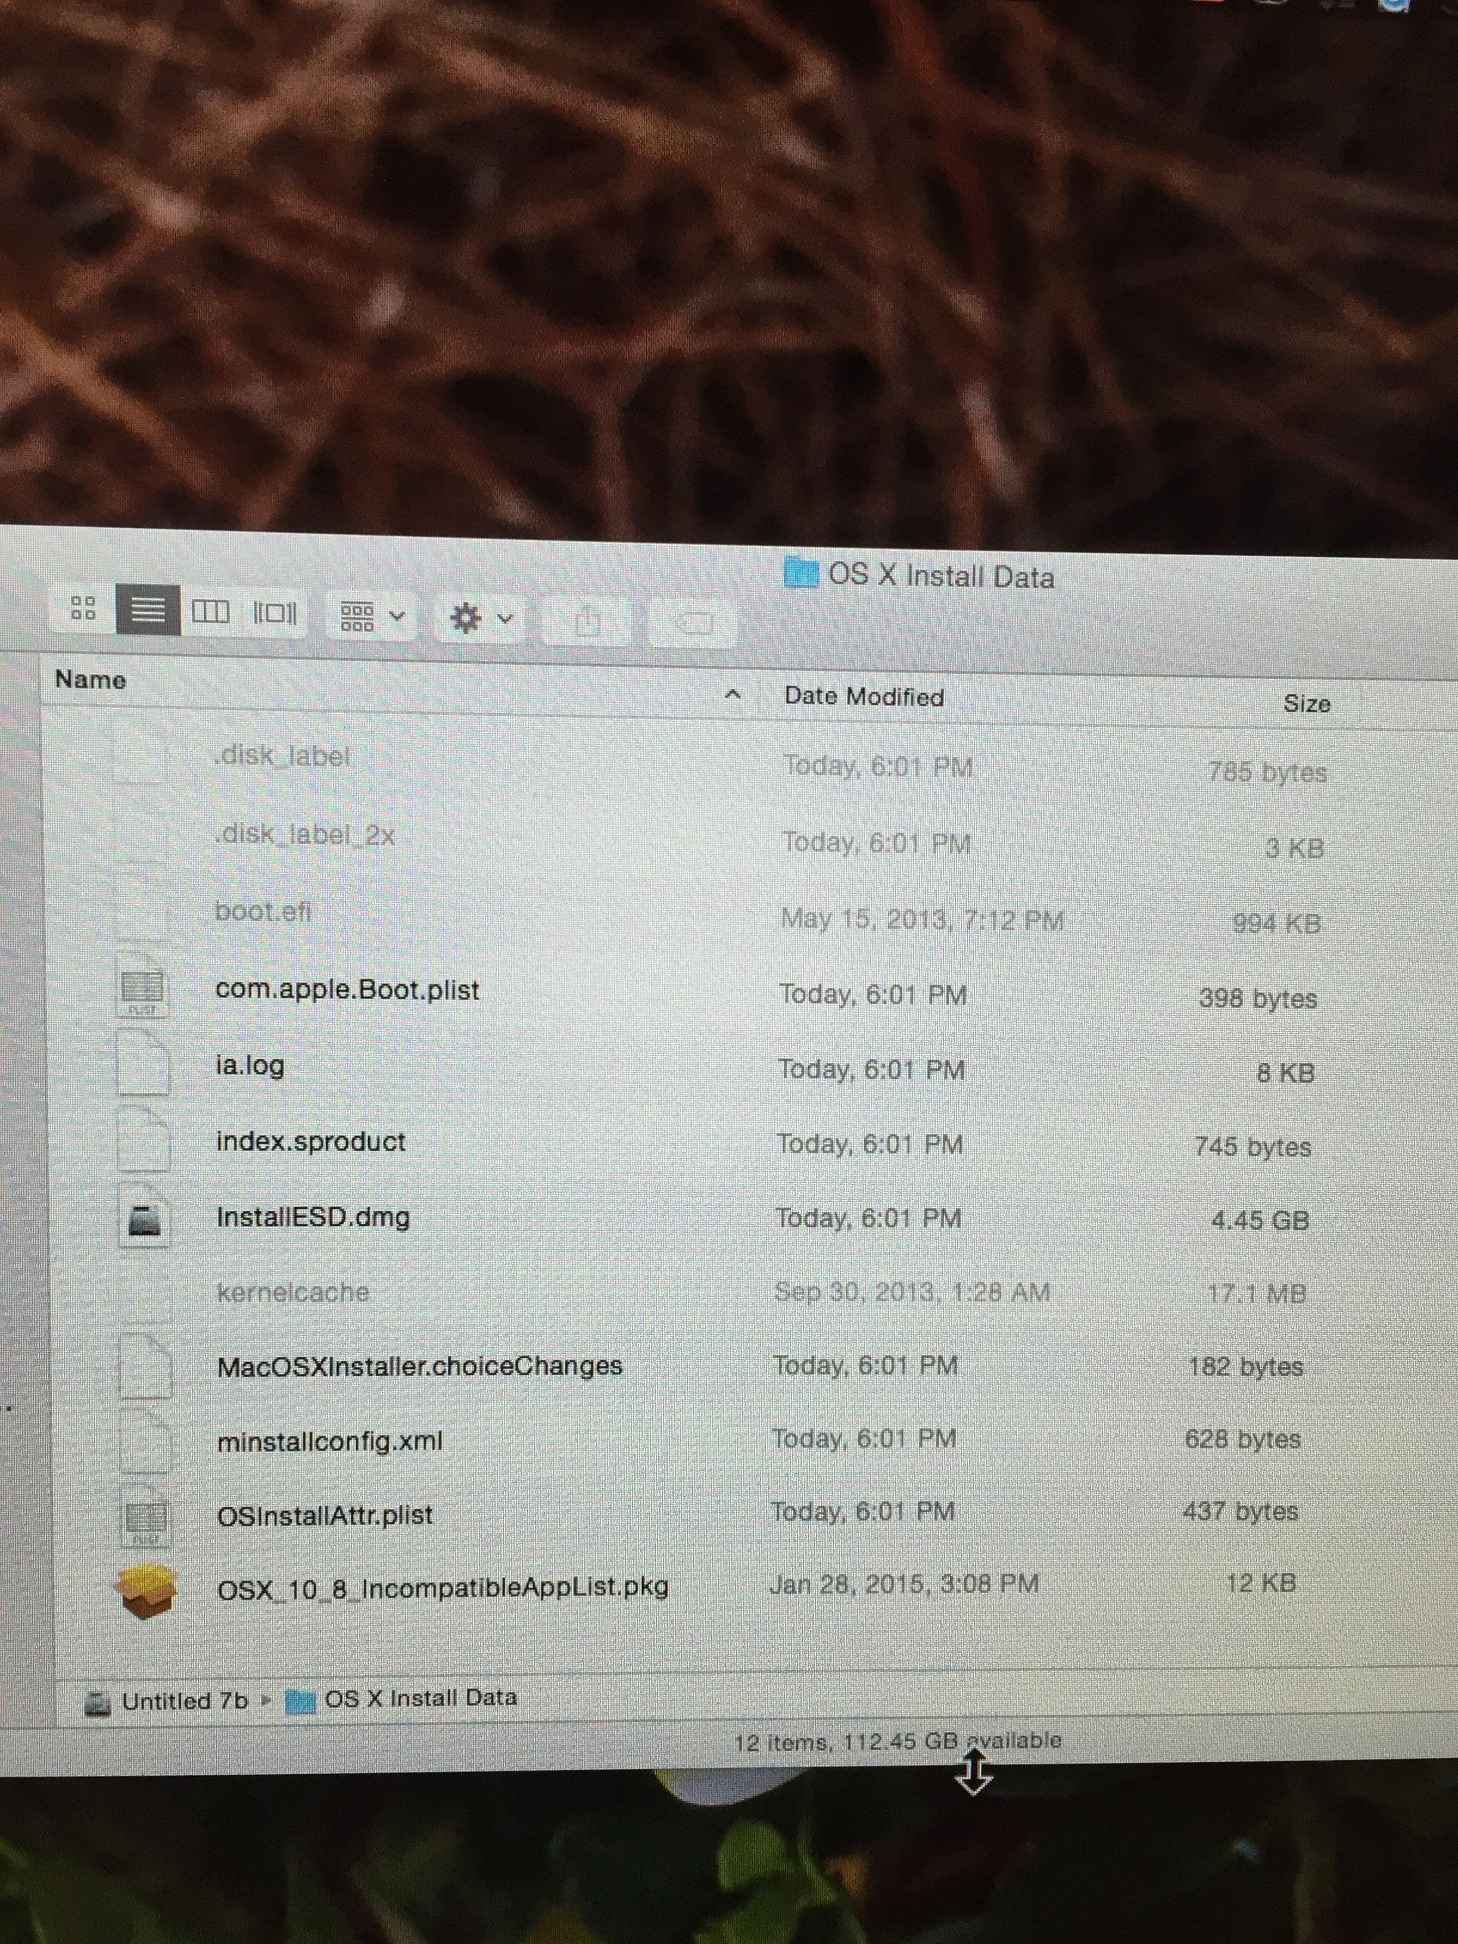This screenshot has height=1944, width=1458.
Task: Click ia.log's Today, 6:01 PM date
Action: click(x=871, y=1069)
